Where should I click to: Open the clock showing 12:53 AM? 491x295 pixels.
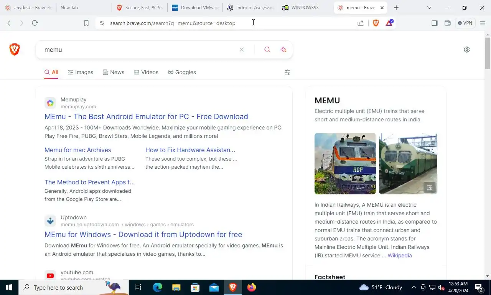pos(458,287)
